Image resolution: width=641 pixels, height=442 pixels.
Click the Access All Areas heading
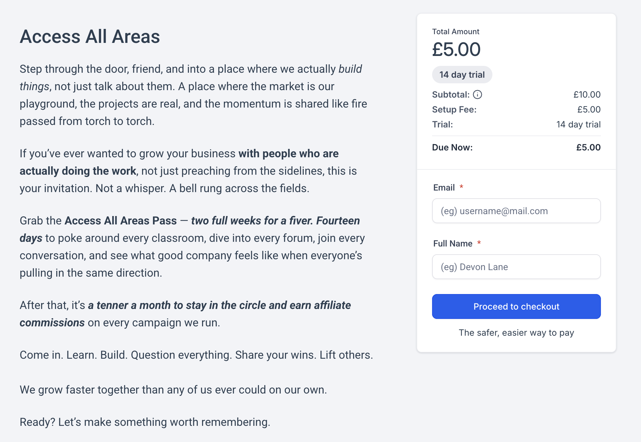[90, 37]
